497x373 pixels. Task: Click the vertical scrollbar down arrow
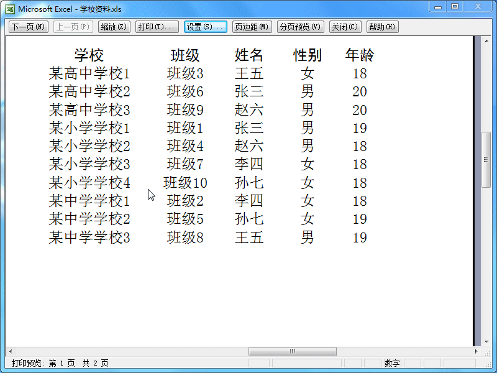[486, 341]
